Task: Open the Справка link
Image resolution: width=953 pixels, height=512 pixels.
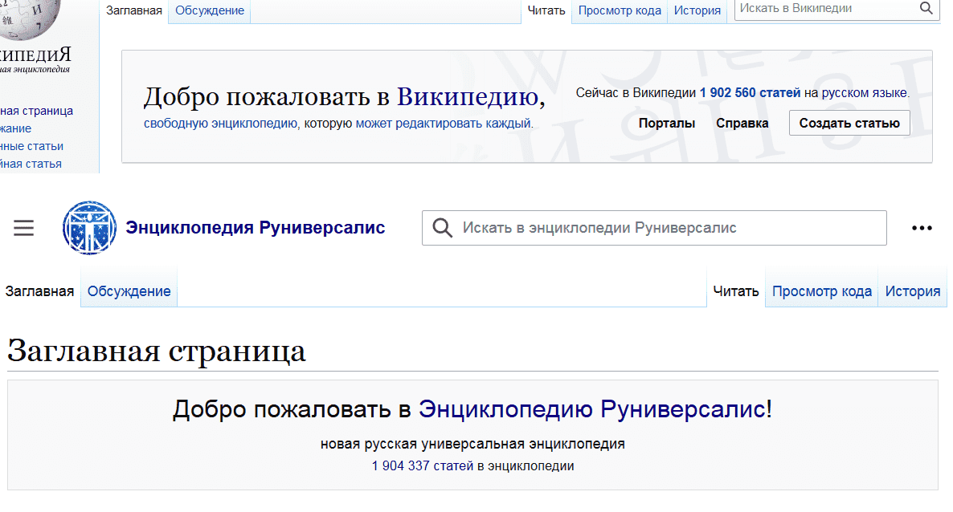Action: click(742, 123)
